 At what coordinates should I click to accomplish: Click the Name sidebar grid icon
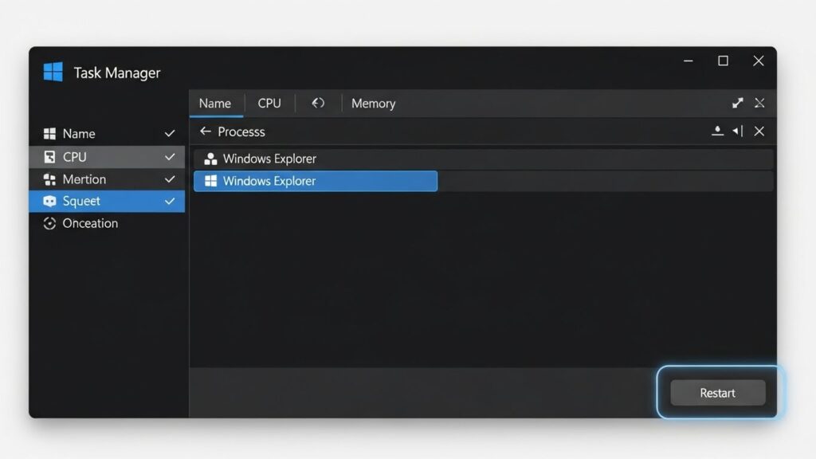(49, 134)
